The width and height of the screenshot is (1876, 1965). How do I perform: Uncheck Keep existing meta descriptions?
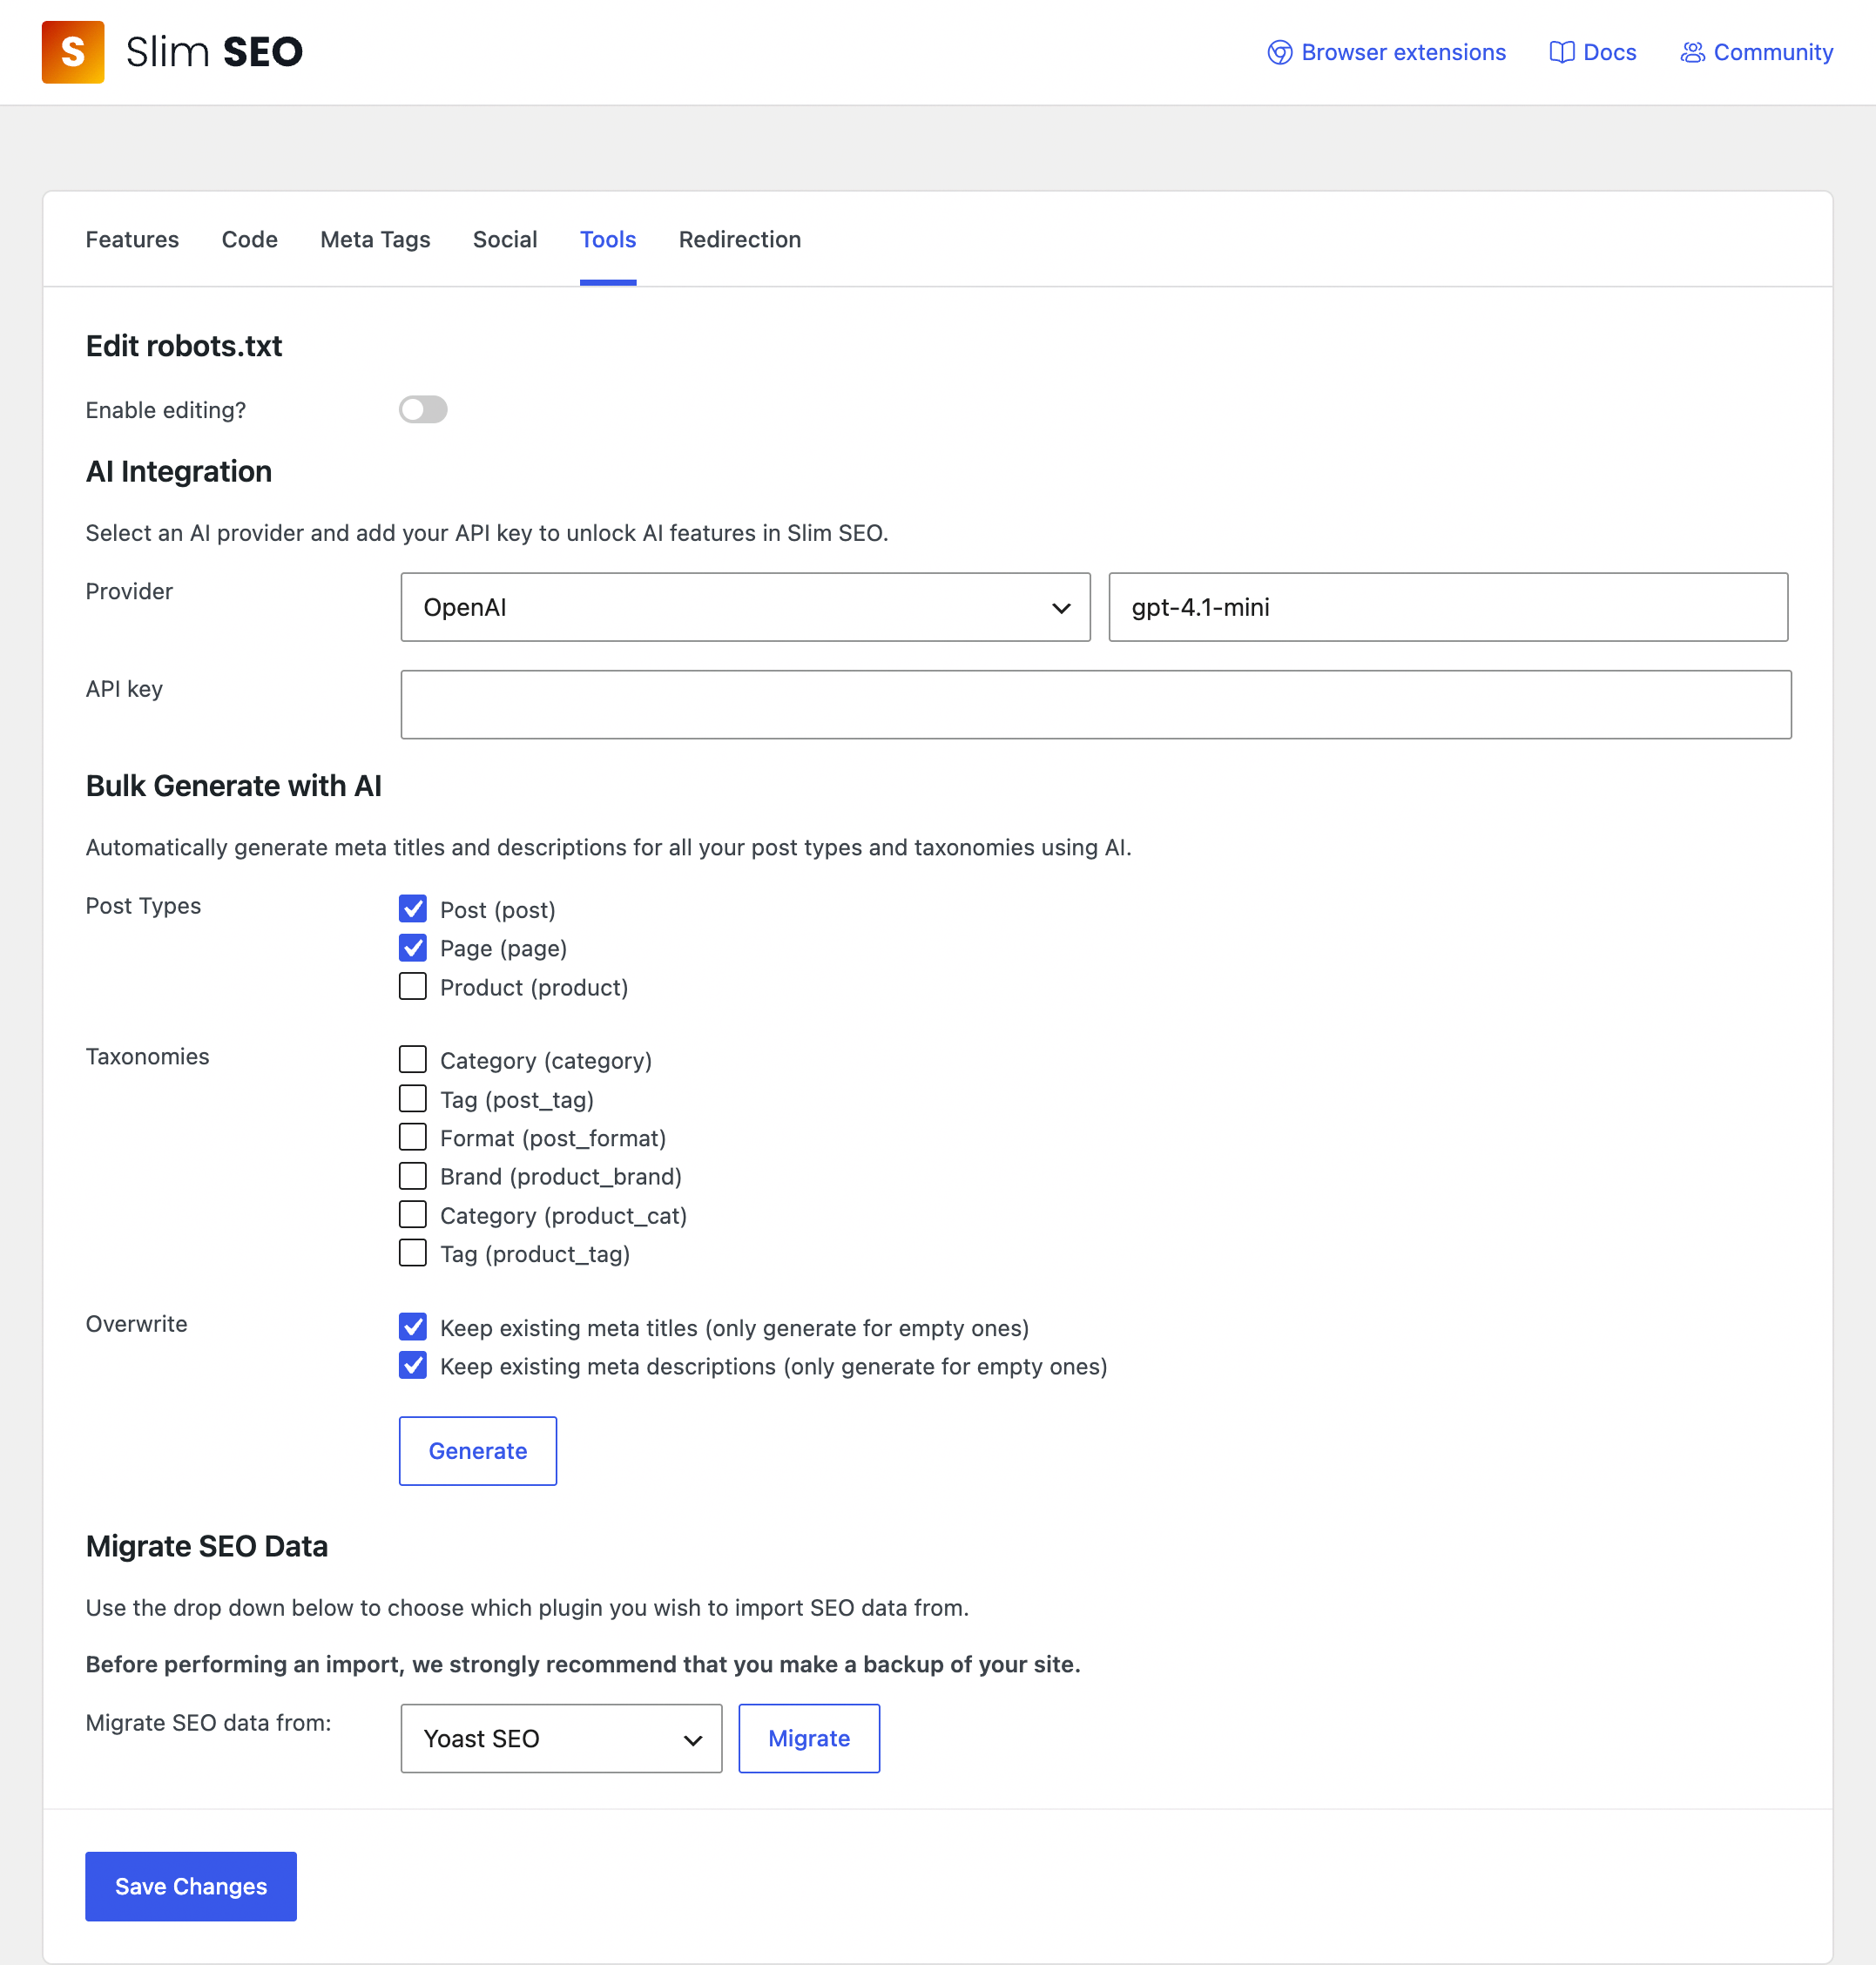tap(413, 1365)
